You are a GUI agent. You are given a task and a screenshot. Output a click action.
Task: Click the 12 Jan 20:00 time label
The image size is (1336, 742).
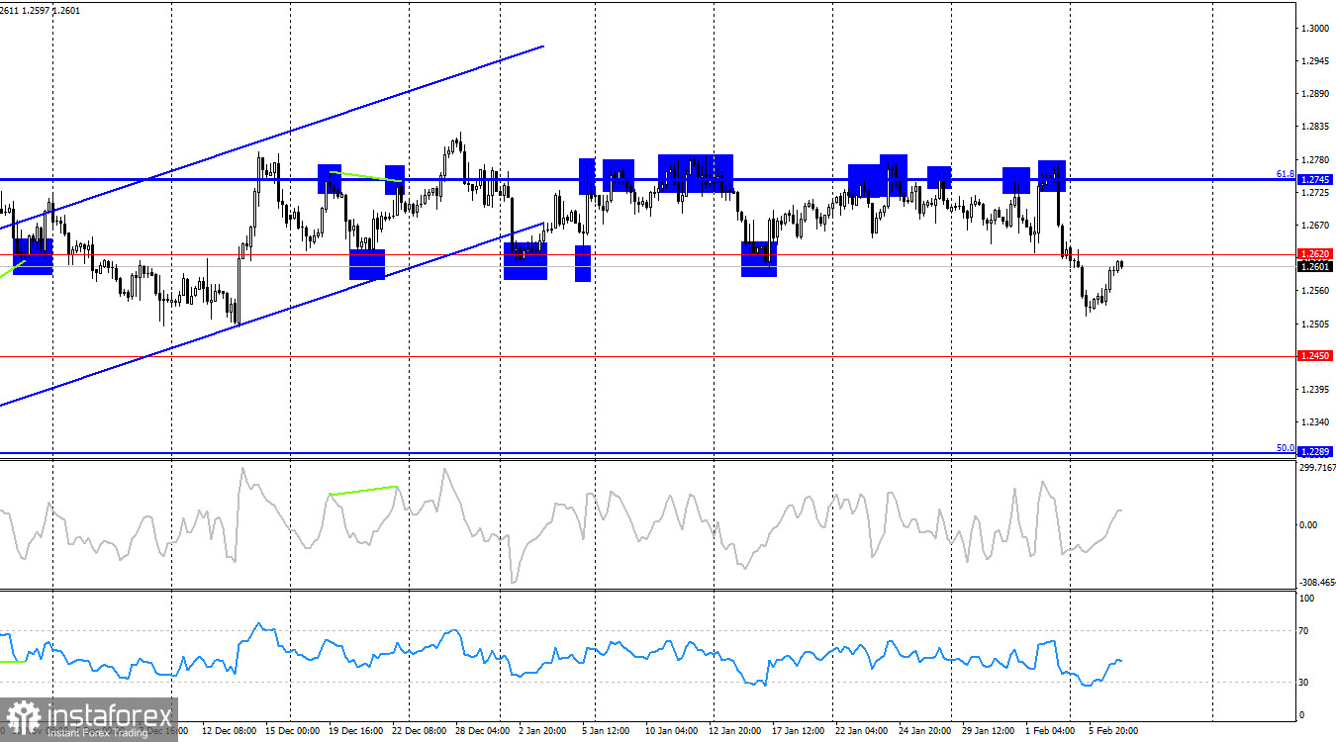point(734,731)
